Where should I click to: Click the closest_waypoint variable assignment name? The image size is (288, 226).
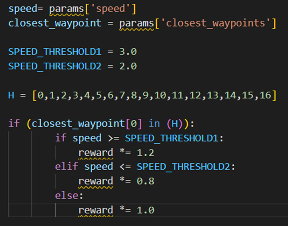[55, 23]
